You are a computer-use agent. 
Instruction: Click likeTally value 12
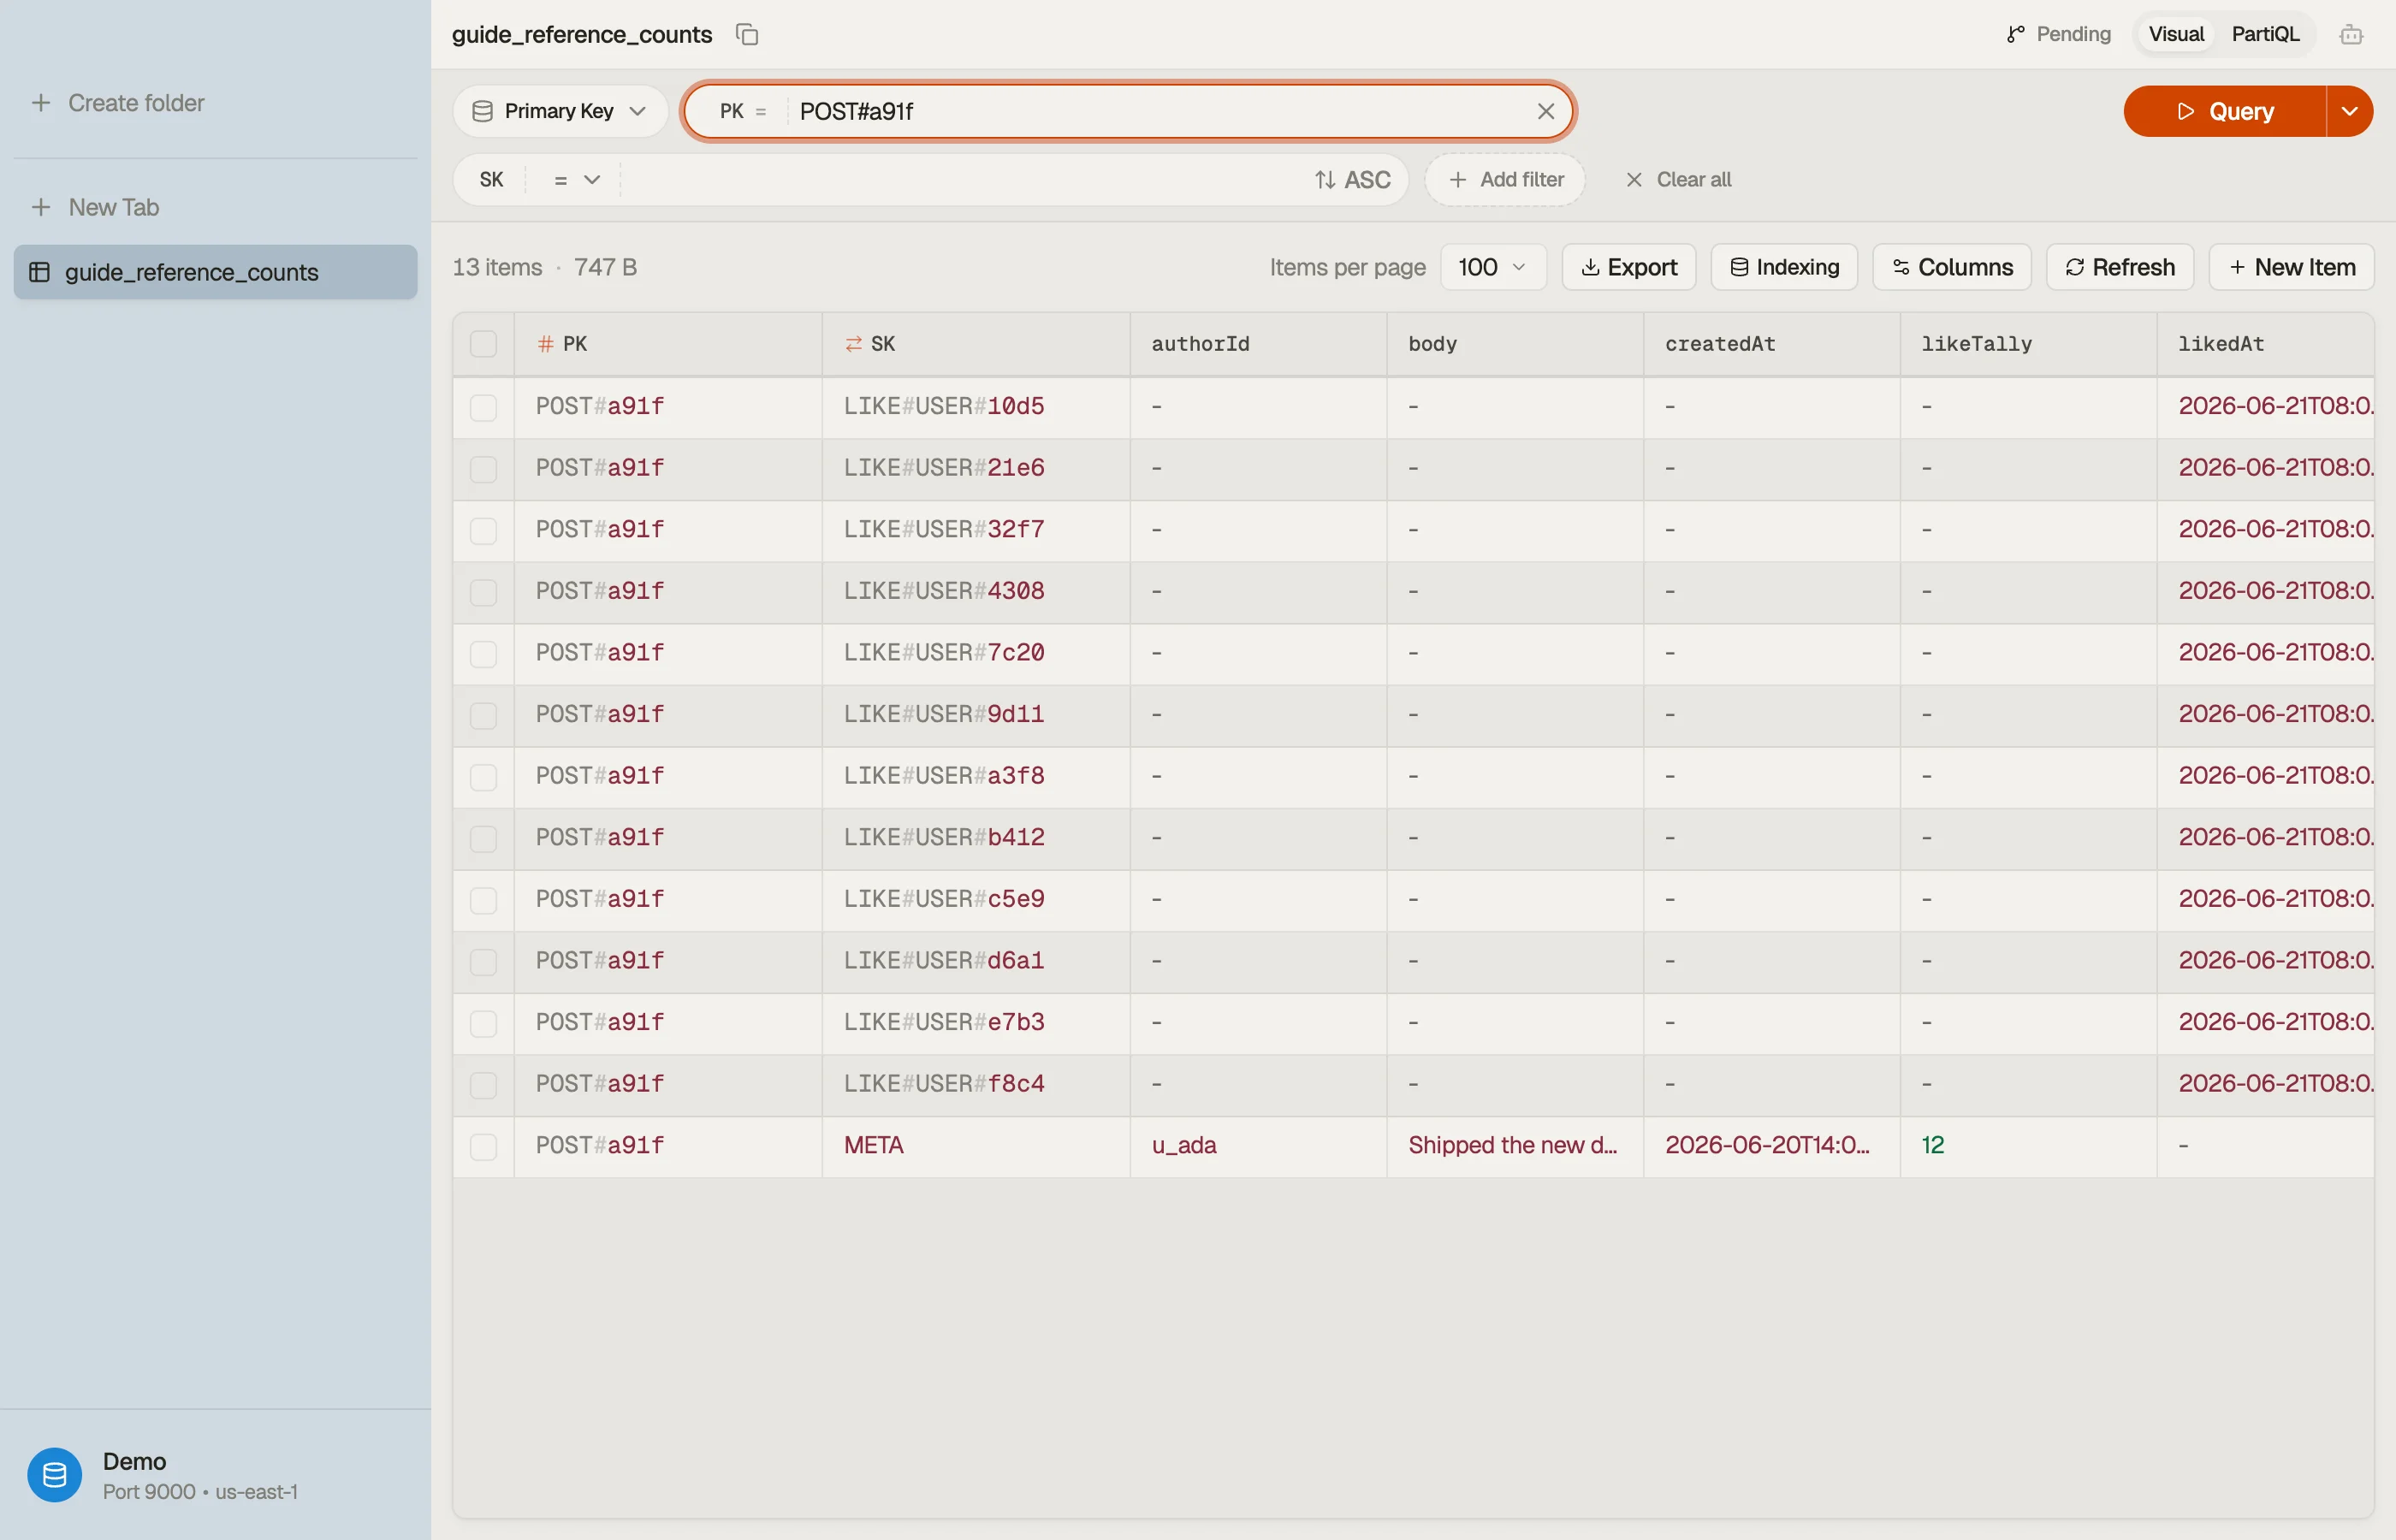(1932, 1146)
